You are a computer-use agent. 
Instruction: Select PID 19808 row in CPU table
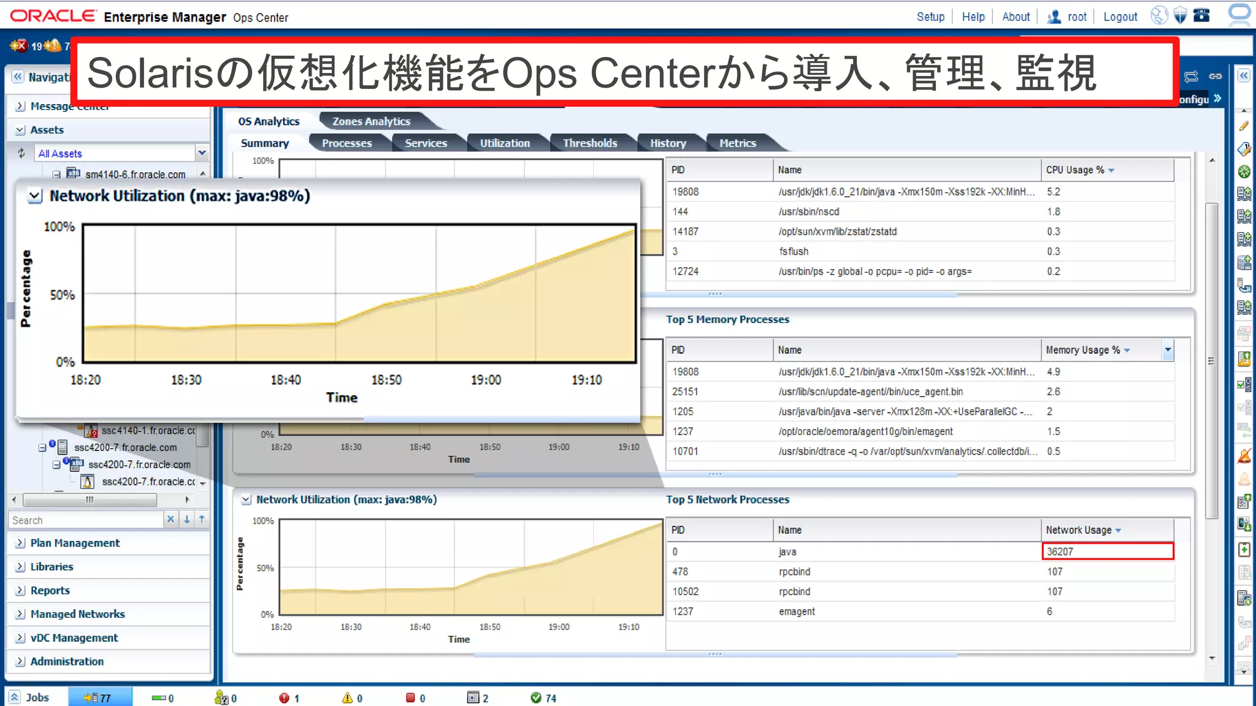(x=920, y=192)
